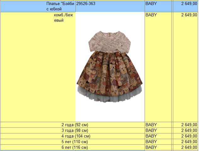Click the price in the комб./бежевый row
Image resolution: width=199 pixels, height=151 pixels.
point(189,15)
